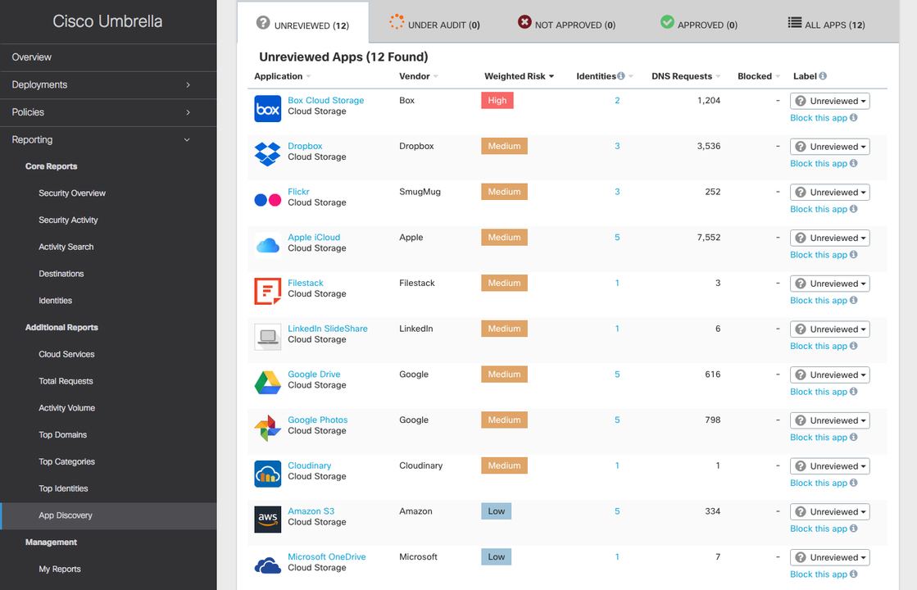This screenshot has width=917, height=590.
Task: Click the Apple iCloud cloud icon
Action: pyautogui.click(x=267, y=246)
